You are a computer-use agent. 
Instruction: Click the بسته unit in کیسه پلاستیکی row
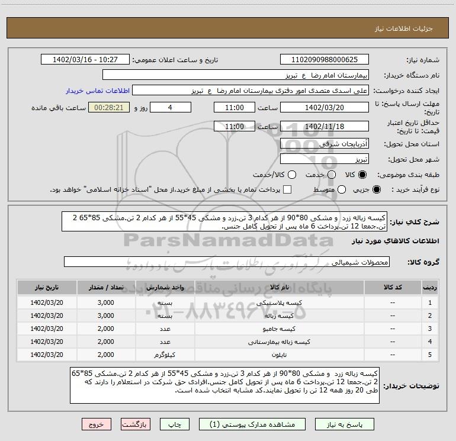165,302
